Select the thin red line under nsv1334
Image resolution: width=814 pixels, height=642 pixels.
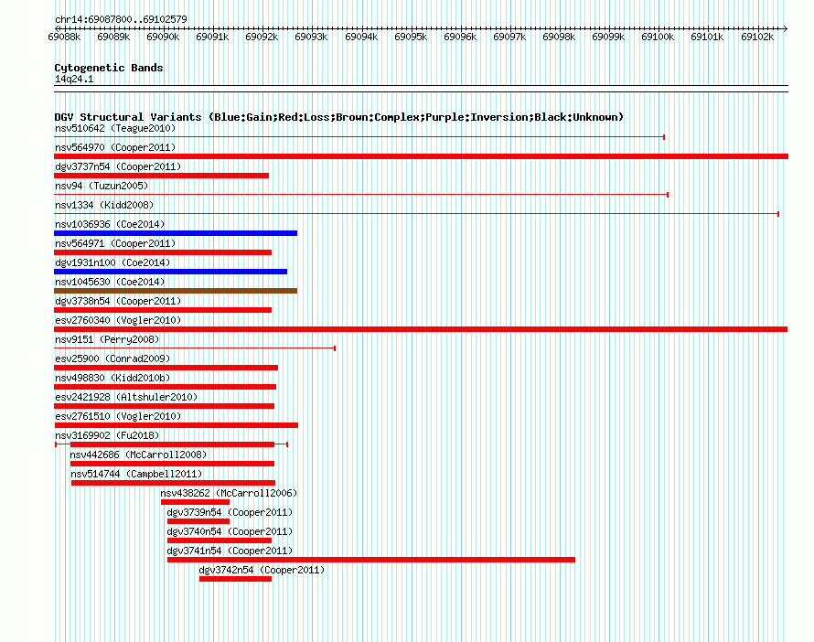coord(417,214)
